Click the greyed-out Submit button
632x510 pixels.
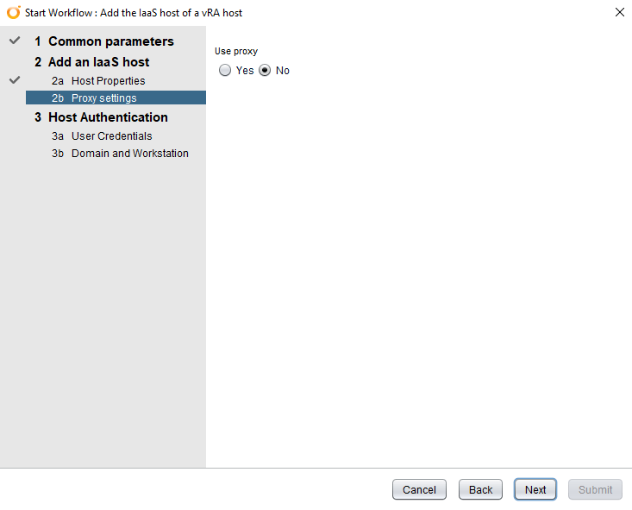click(x=595, y=489)
